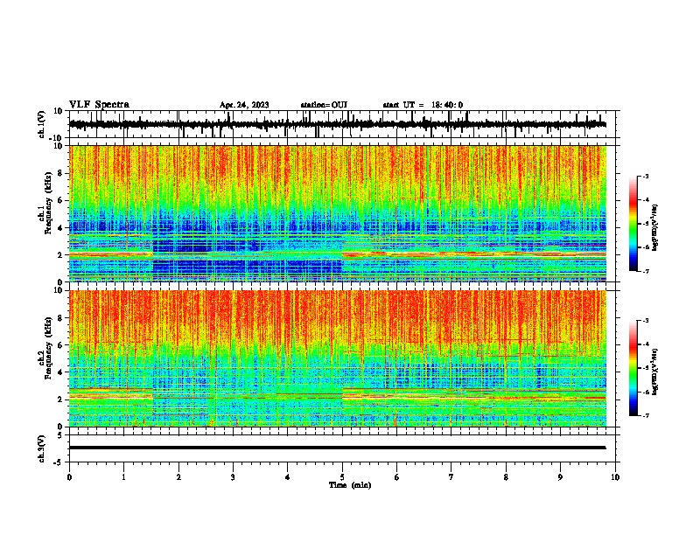Click time axis tick label "9"
693x535 pixels.
(560, 477)
